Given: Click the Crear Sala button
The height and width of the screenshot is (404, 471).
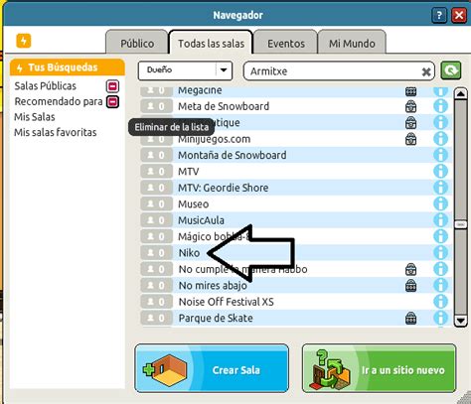Looking at the screenshot, I should (x=212, y=368).
